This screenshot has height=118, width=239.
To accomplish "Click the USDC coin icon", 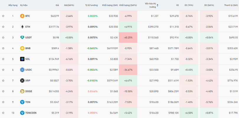I will (x=22, y=70).
